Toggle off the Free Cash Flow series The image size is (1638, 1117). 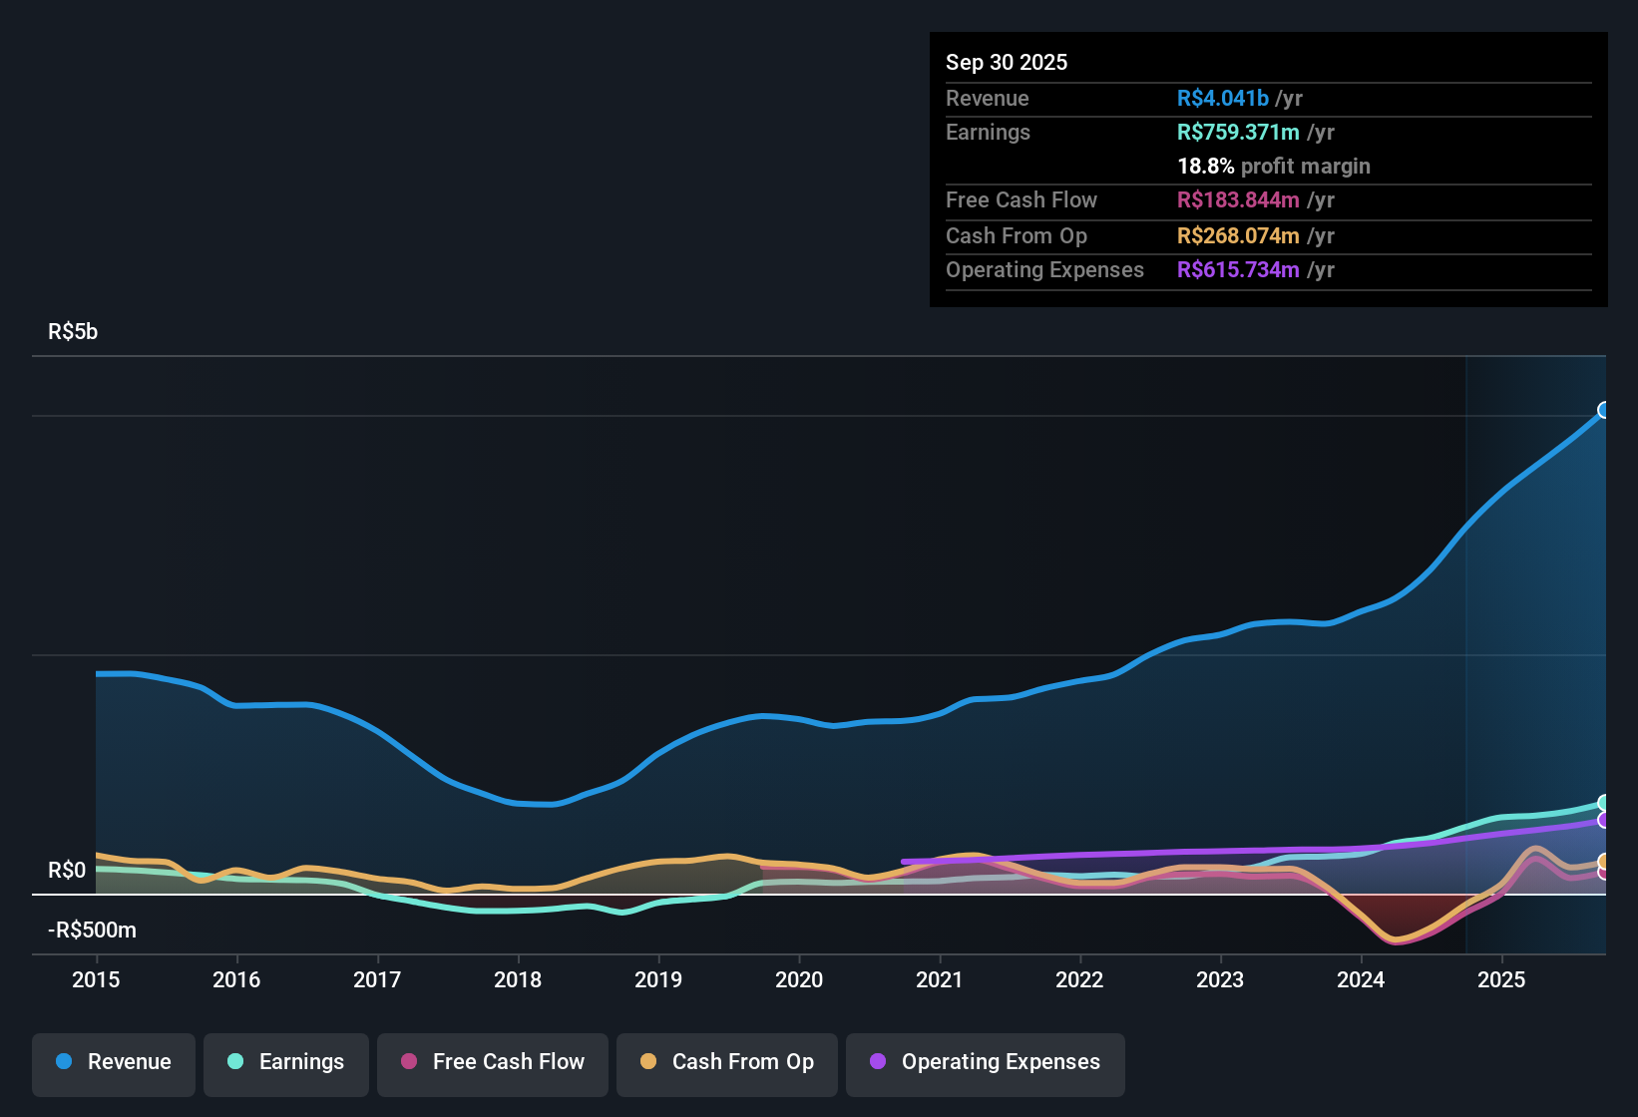pos(492,1062)
